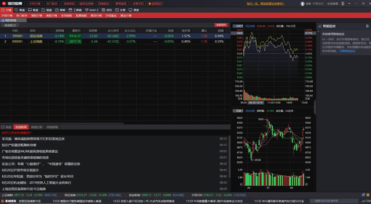
Task: Switch to the 自选研报 tab
Action: pos(52,127)
